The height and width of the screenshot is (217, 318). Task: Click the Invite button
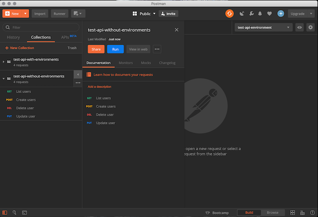(x=168, y=13)
